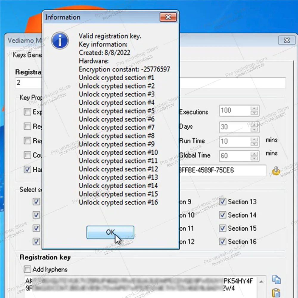Increase the Run Time spinner value
The width and height of the screenshot is (298, 298).
tap(254, 139)
